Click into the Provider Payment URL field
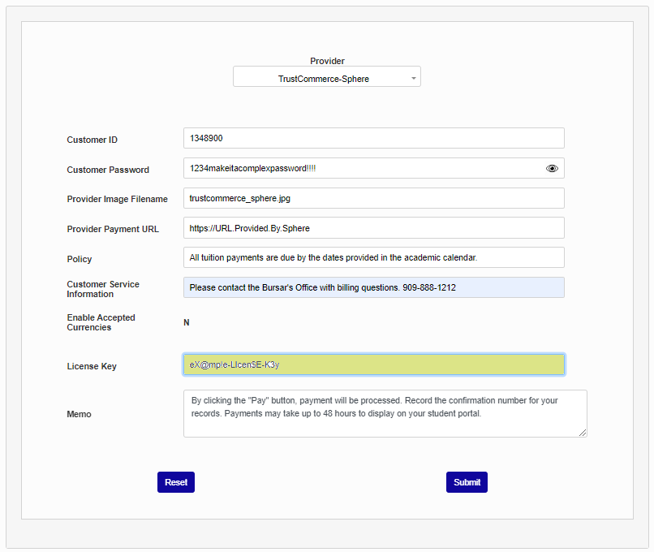The height and width of the screenshot is (552, 654). click(x=373, y=229)
